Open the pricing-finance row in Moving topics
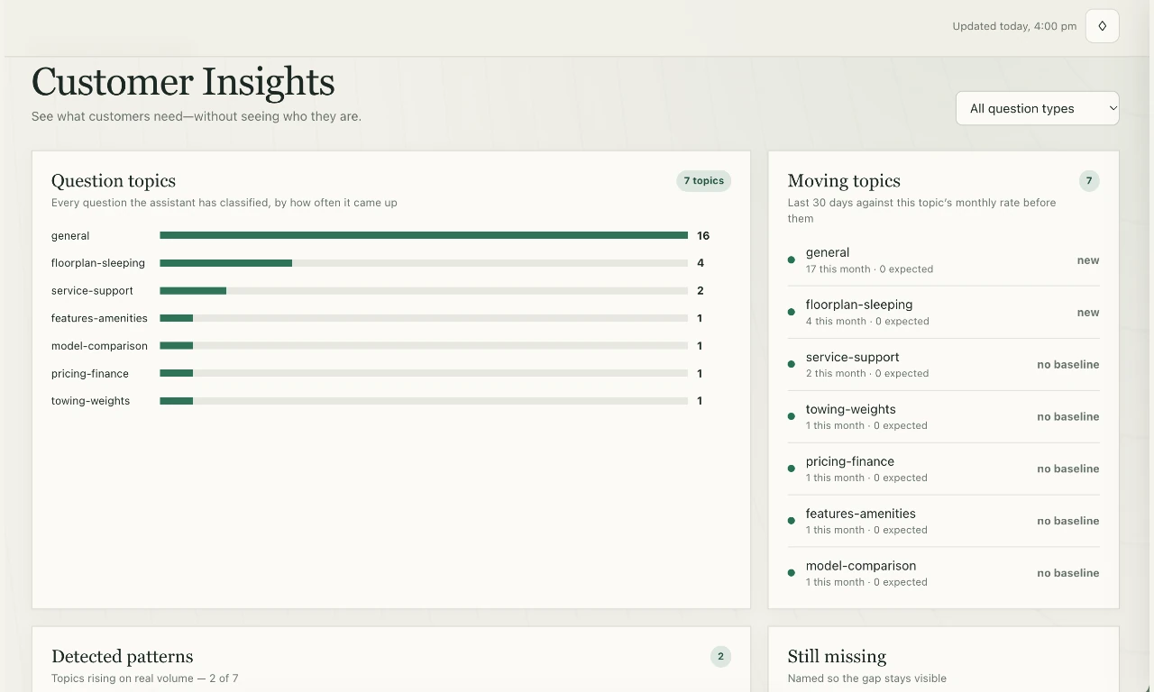Image resolution: width=1154 pixels, height=692 pixels. tap(944, 469)
